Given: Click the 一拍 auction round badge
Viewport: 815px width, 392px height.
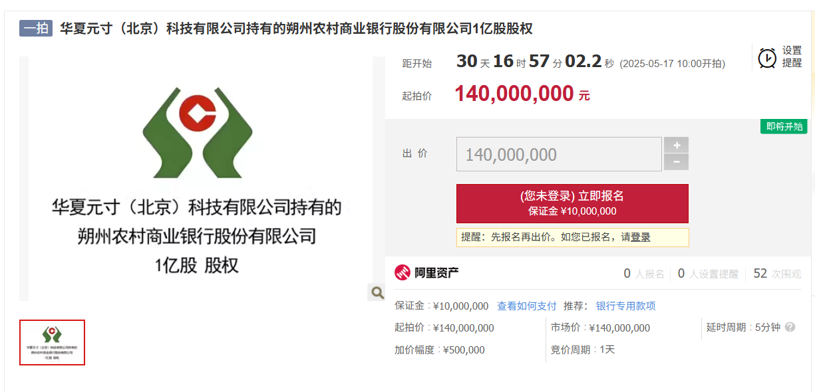Looking at the screenshot, I should (36, 29).
